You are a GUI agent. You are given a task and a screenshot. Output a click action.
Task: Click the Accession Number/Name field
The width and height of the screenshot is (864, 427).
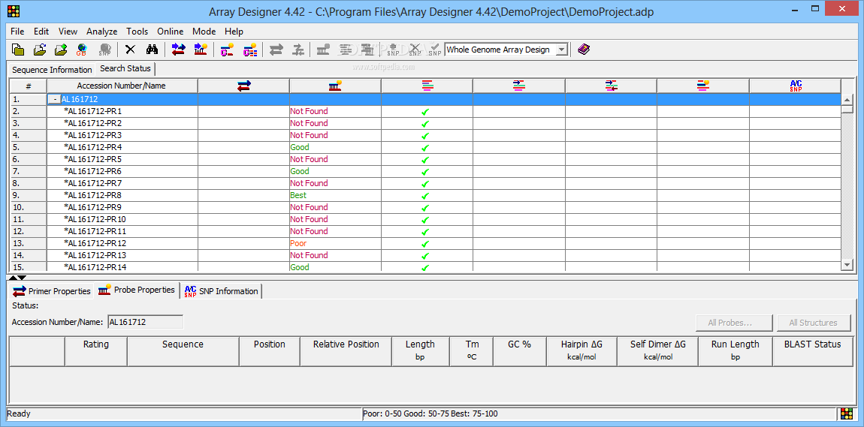tap(146, 322)
